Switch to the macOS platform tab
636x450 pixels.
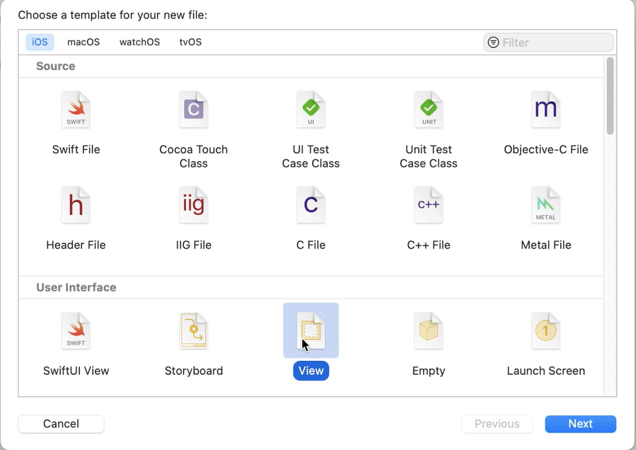[x=83, y=42]
